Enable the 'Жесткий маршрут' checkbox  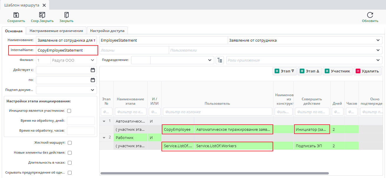(70, 143)
